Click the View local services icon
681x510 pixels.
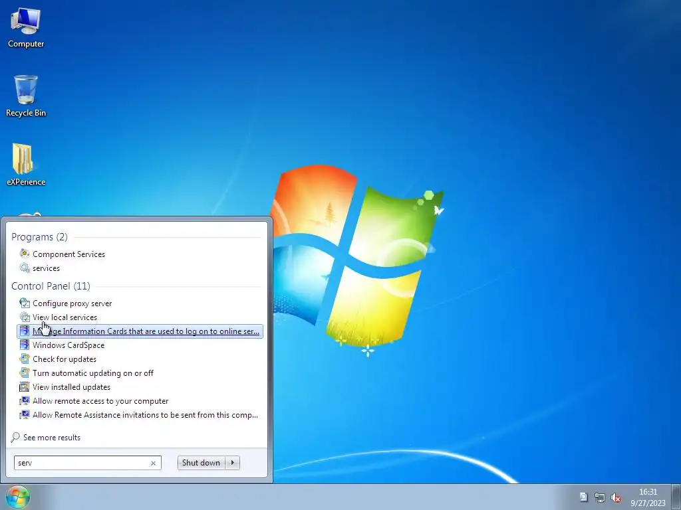[25, 317]
